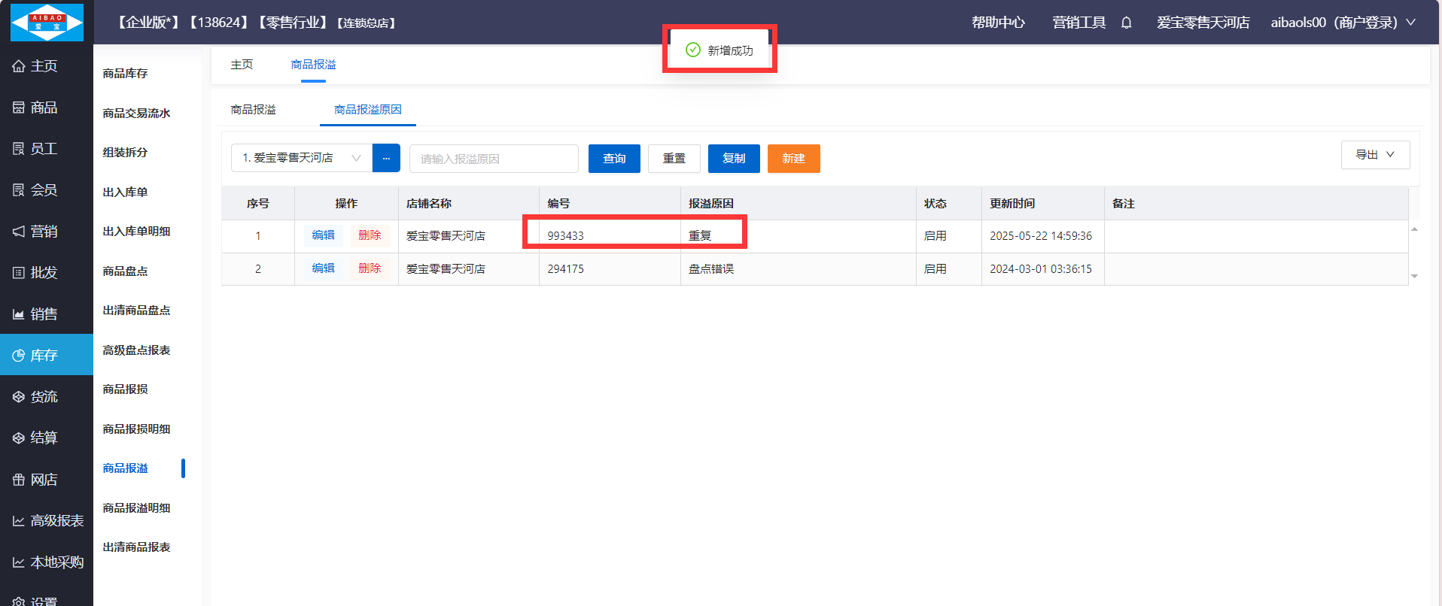The width and height of the screenshot is (1442, 606).
Task: Open 商品盘点 submenu item
Action: coord(126,271)
